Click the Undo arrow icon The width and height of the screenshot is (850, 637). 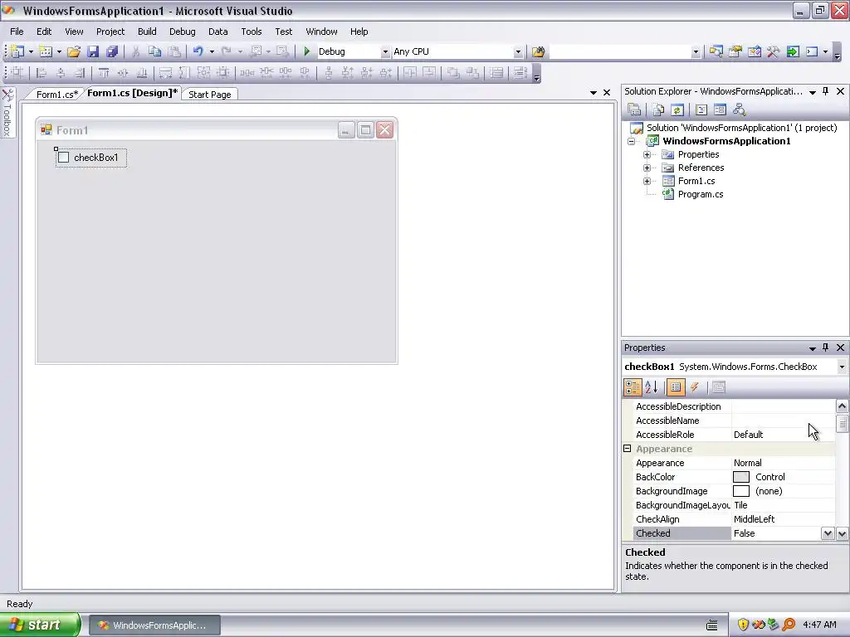tap(198, 51)
